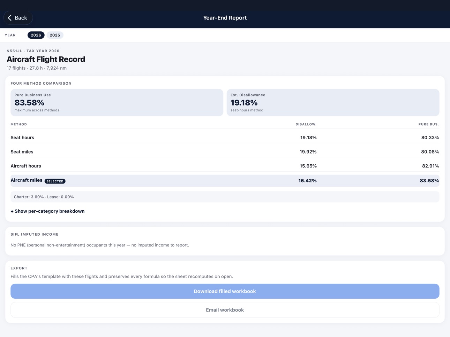Click the Export section heading
Image resolution: width=450 pixels, height=337 pixels.
coord(19,268)
